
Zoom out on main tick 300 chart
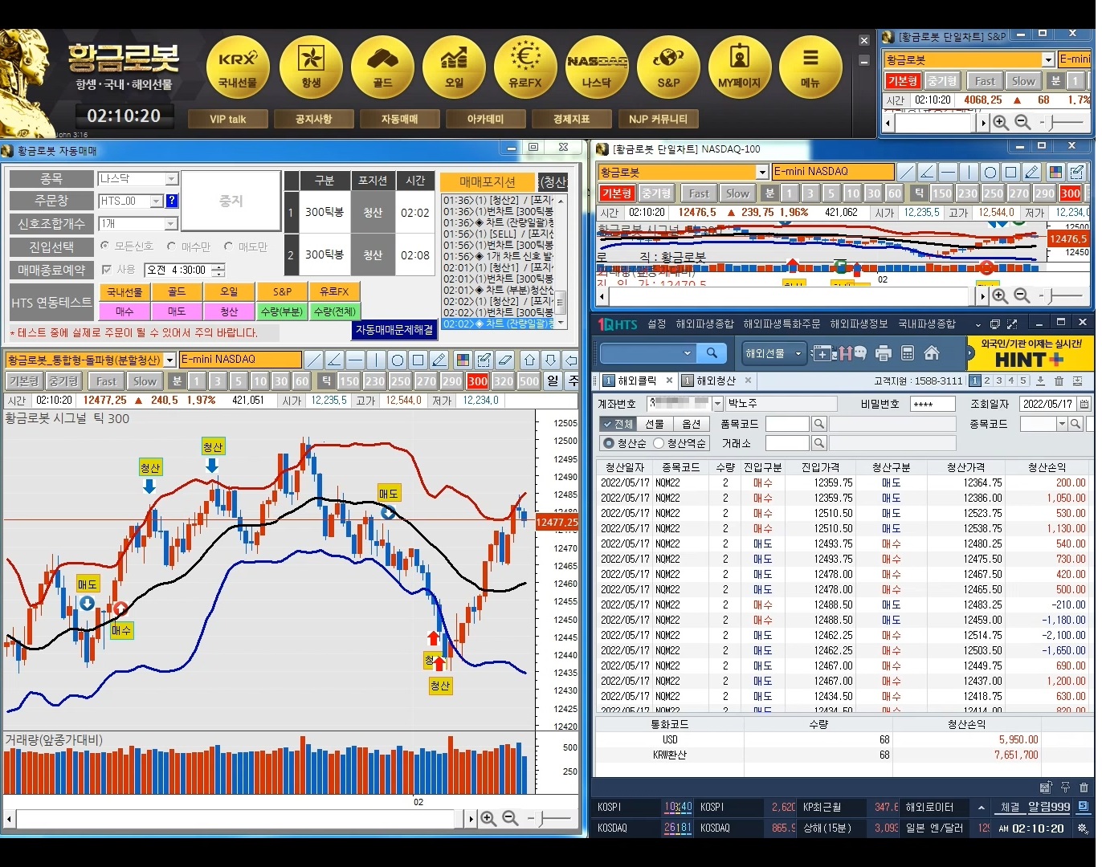pyautogui.click(x=510, y=818)
